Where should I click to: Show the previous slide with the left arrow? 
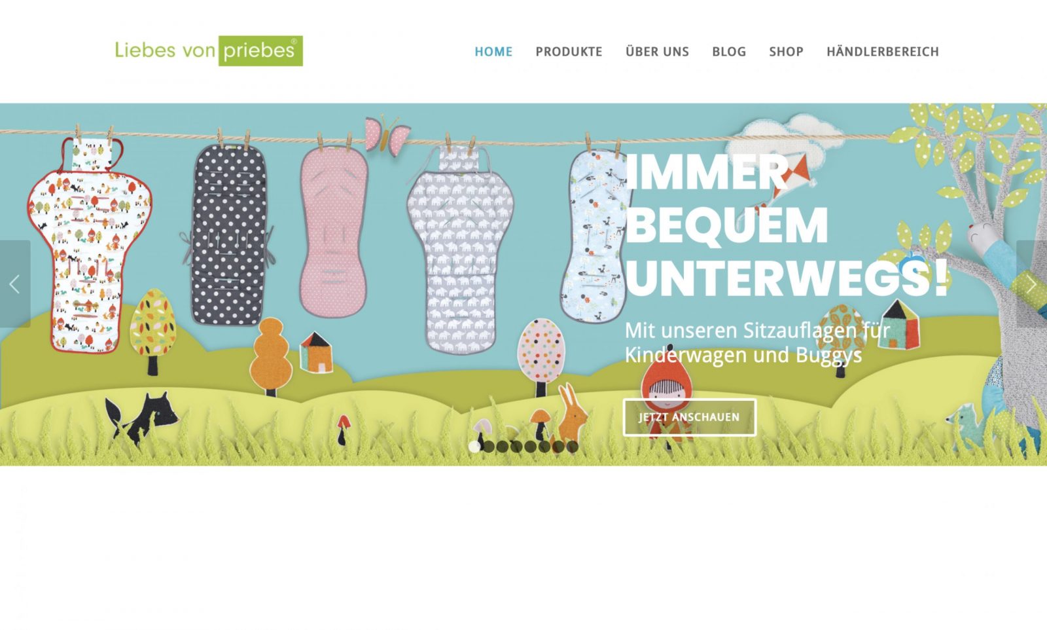[x=15, y=284]
